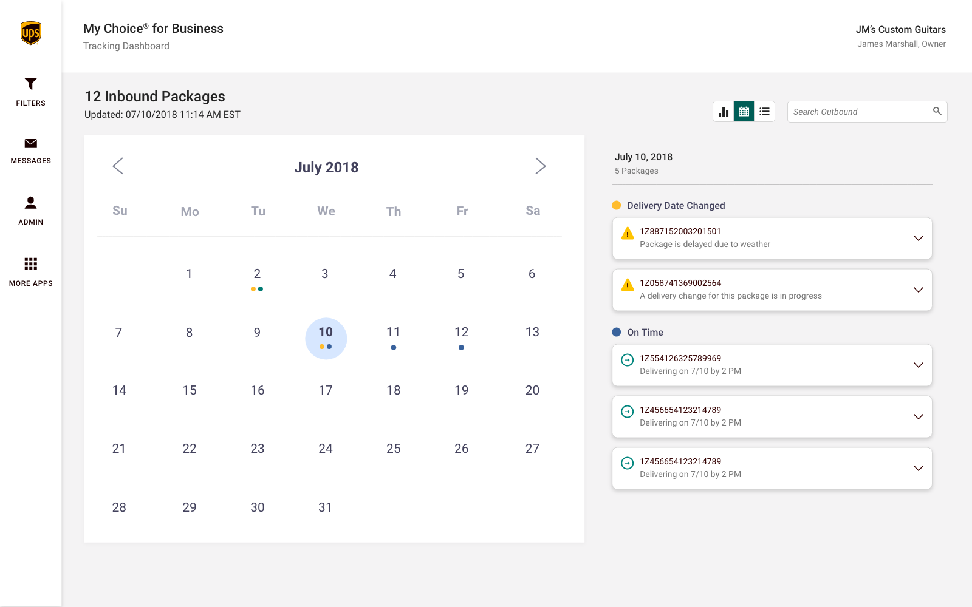The image size is (972, 607).
Task: Switch to bar chart view
Action: click(724, 112)
